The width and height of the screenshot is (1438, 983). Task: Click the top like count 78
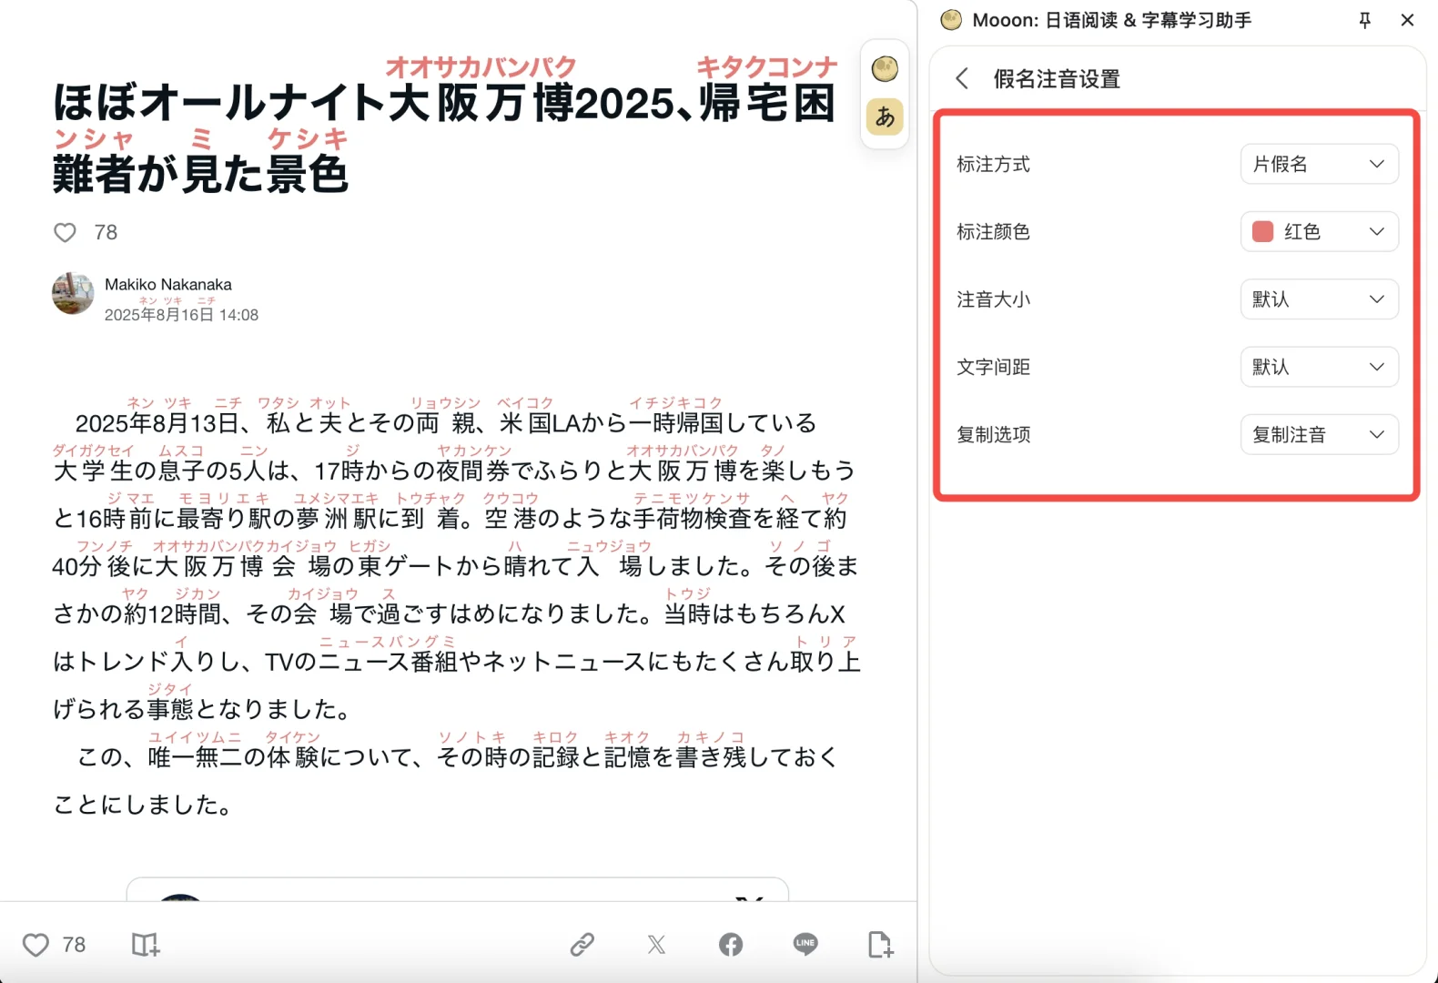[106, 233]
